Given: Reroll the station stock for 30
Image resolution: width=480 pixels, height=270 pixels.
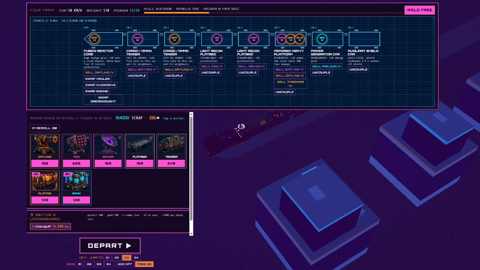Looking at the screenshot, I should coord(45,128).
